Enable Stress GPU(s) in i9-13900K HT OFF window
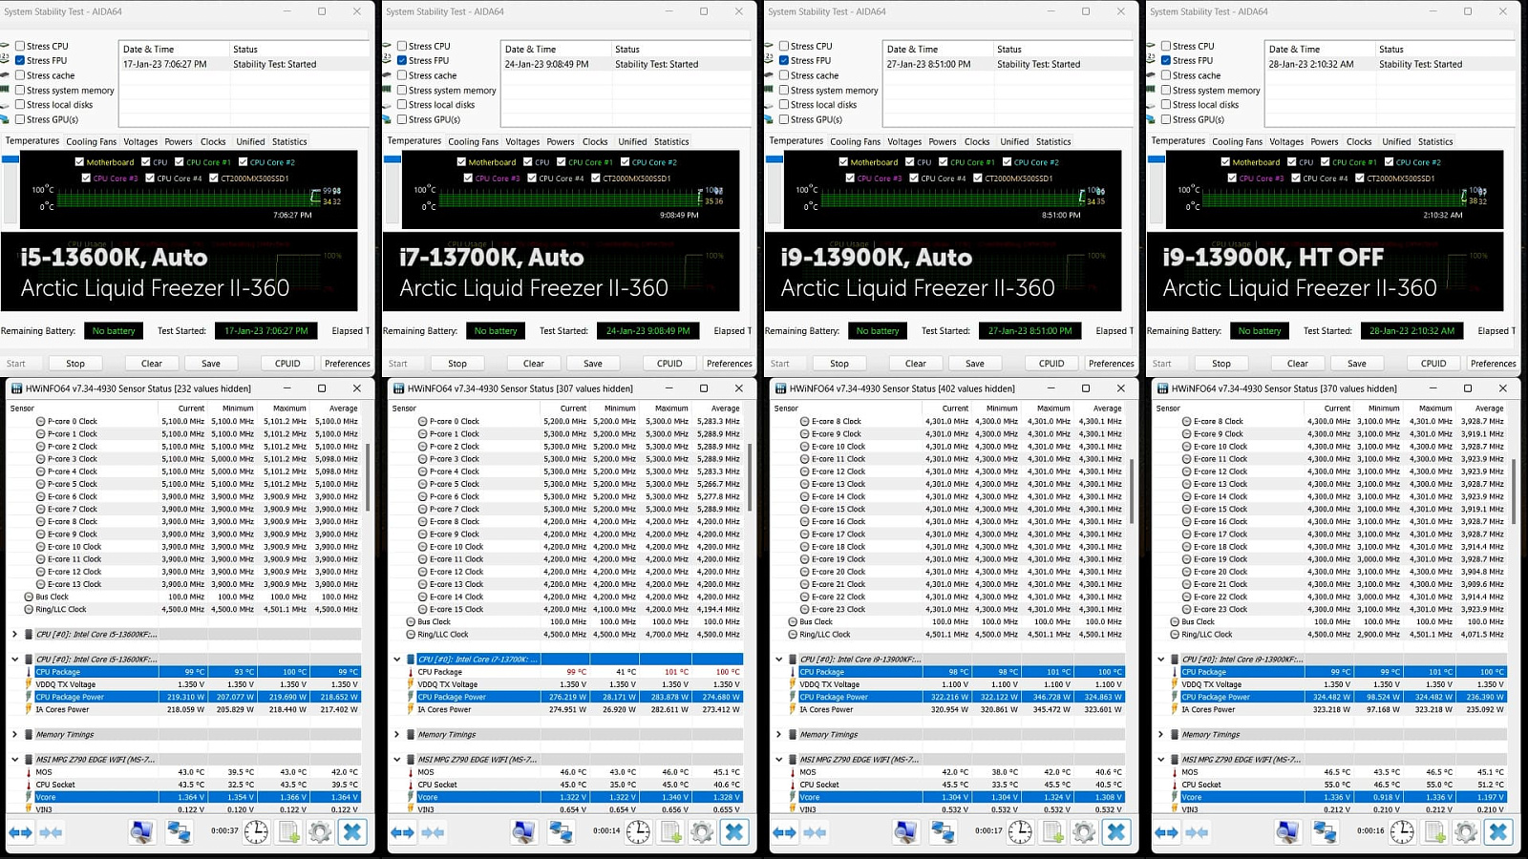This screenshot has height=859, width=1528. coord(1166,119)
